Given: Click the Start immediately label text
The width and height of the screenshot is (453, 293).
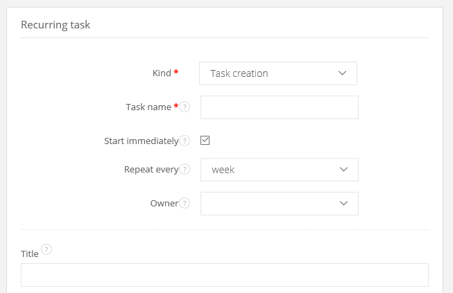Looking at the screenshot, I should pyautogui.click(x=141, y=141).
